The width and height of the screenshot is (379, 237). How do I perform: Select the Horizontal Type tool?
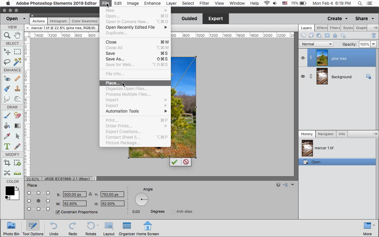click(7, 146)
